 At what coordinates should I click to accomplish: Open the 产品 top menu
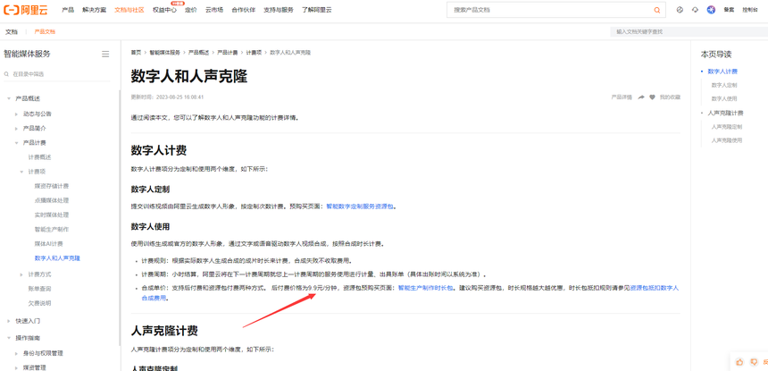click(x=68, y=10)
